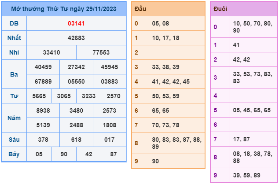Image resolution: width=279 pixels, height=184 pixels.
Task: Click fifth prize number 1808
Action: [x=110, y=125]
